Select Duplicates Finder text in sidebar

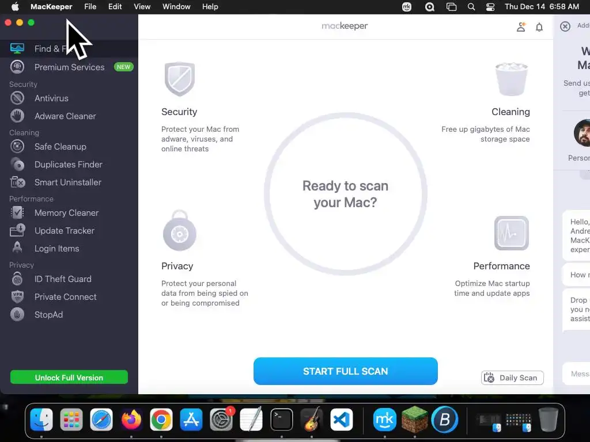69,164
